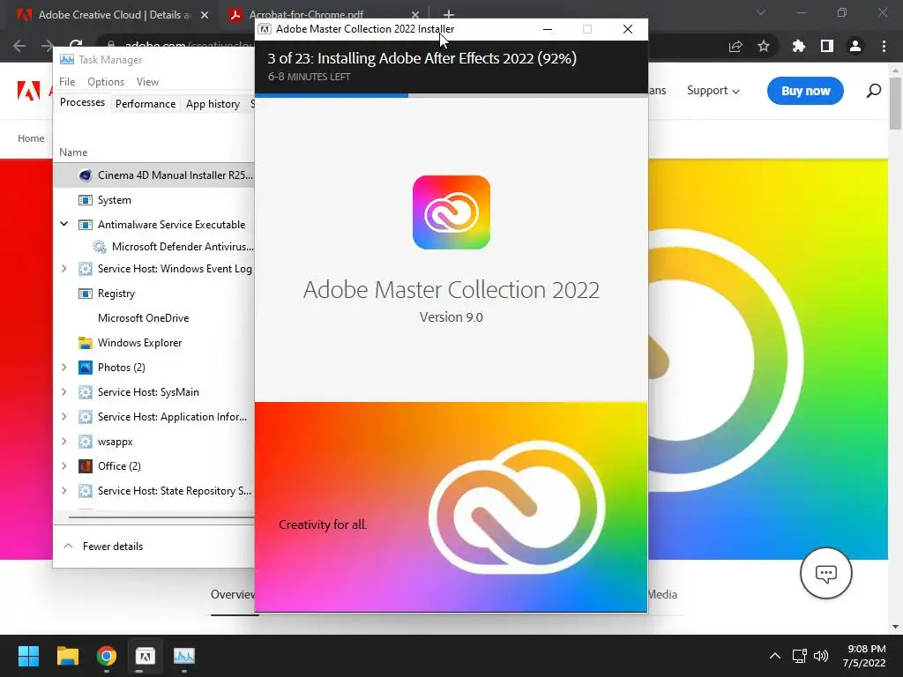903x677 pixels.
Task: Expand the Office (2) process group
Action: pyautogui.click(x=63, y=465)
